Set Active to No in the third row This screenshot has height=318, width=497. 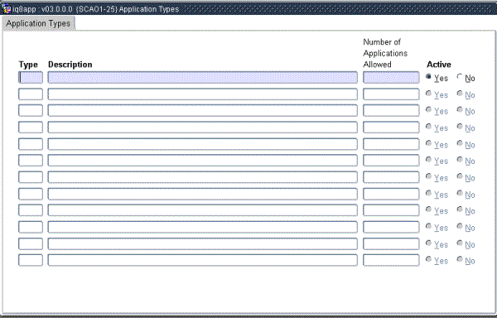point(460,109)
